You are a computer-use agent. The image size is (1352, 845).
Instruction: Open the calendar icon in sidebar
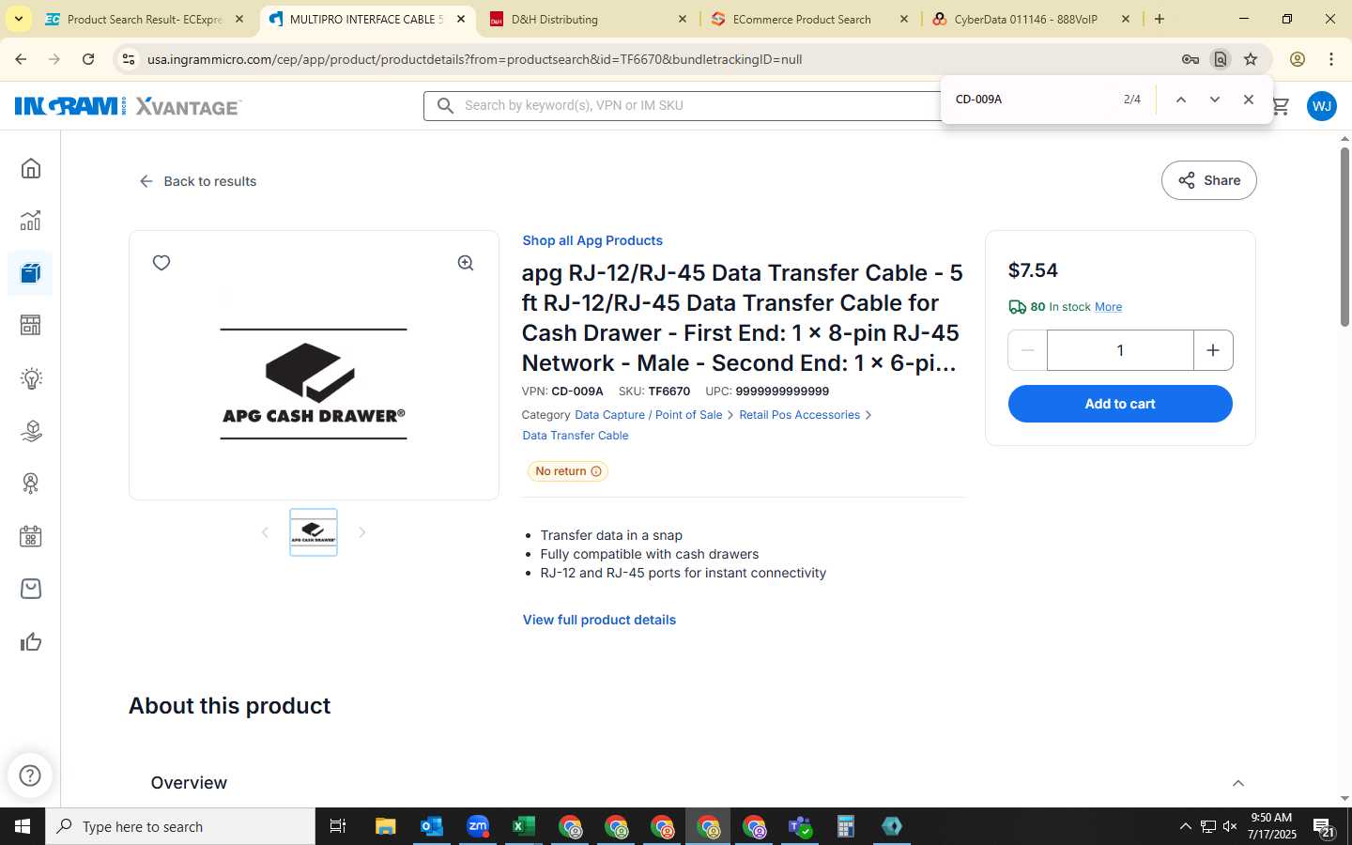31,536
